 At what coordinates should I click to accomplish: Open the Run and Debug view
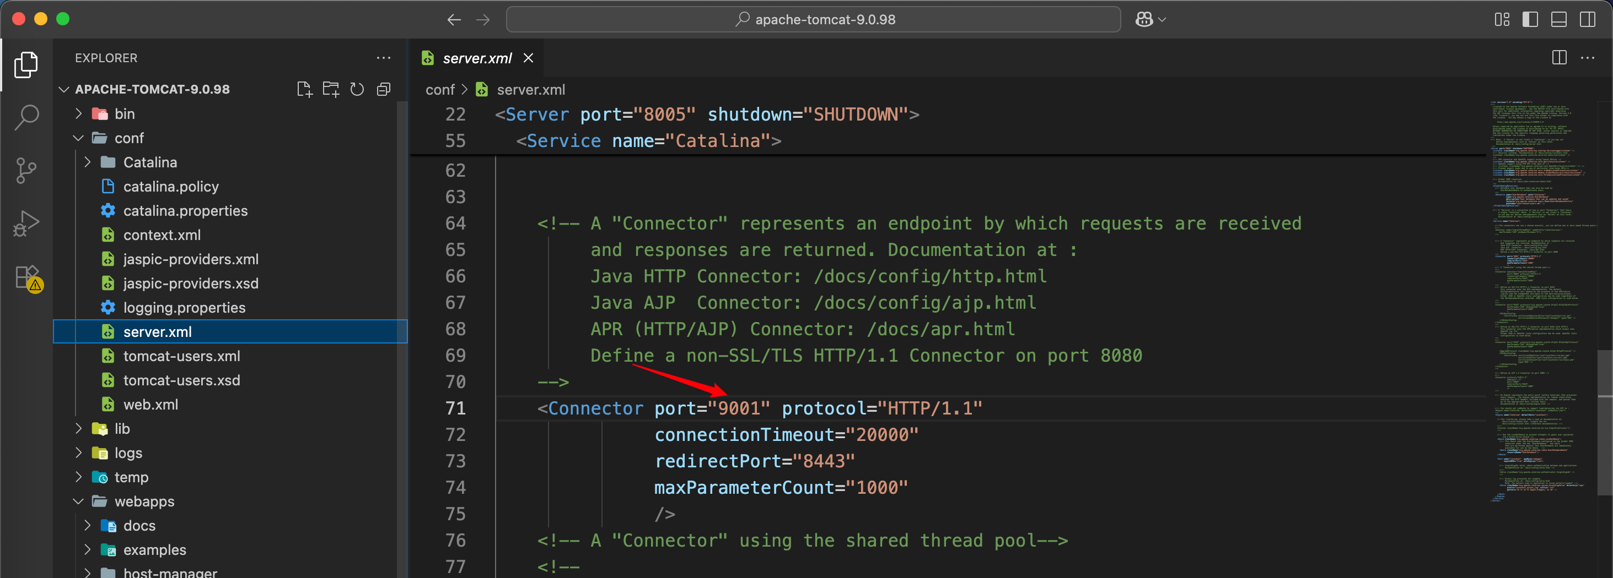pos(26,223)
